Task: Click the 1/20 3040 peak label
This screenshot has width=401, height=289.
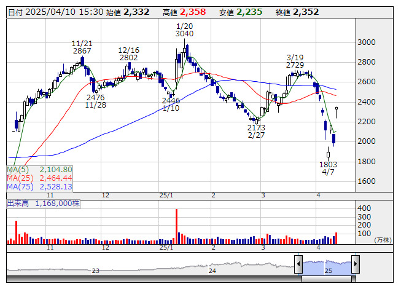Action: pos(184,30)
